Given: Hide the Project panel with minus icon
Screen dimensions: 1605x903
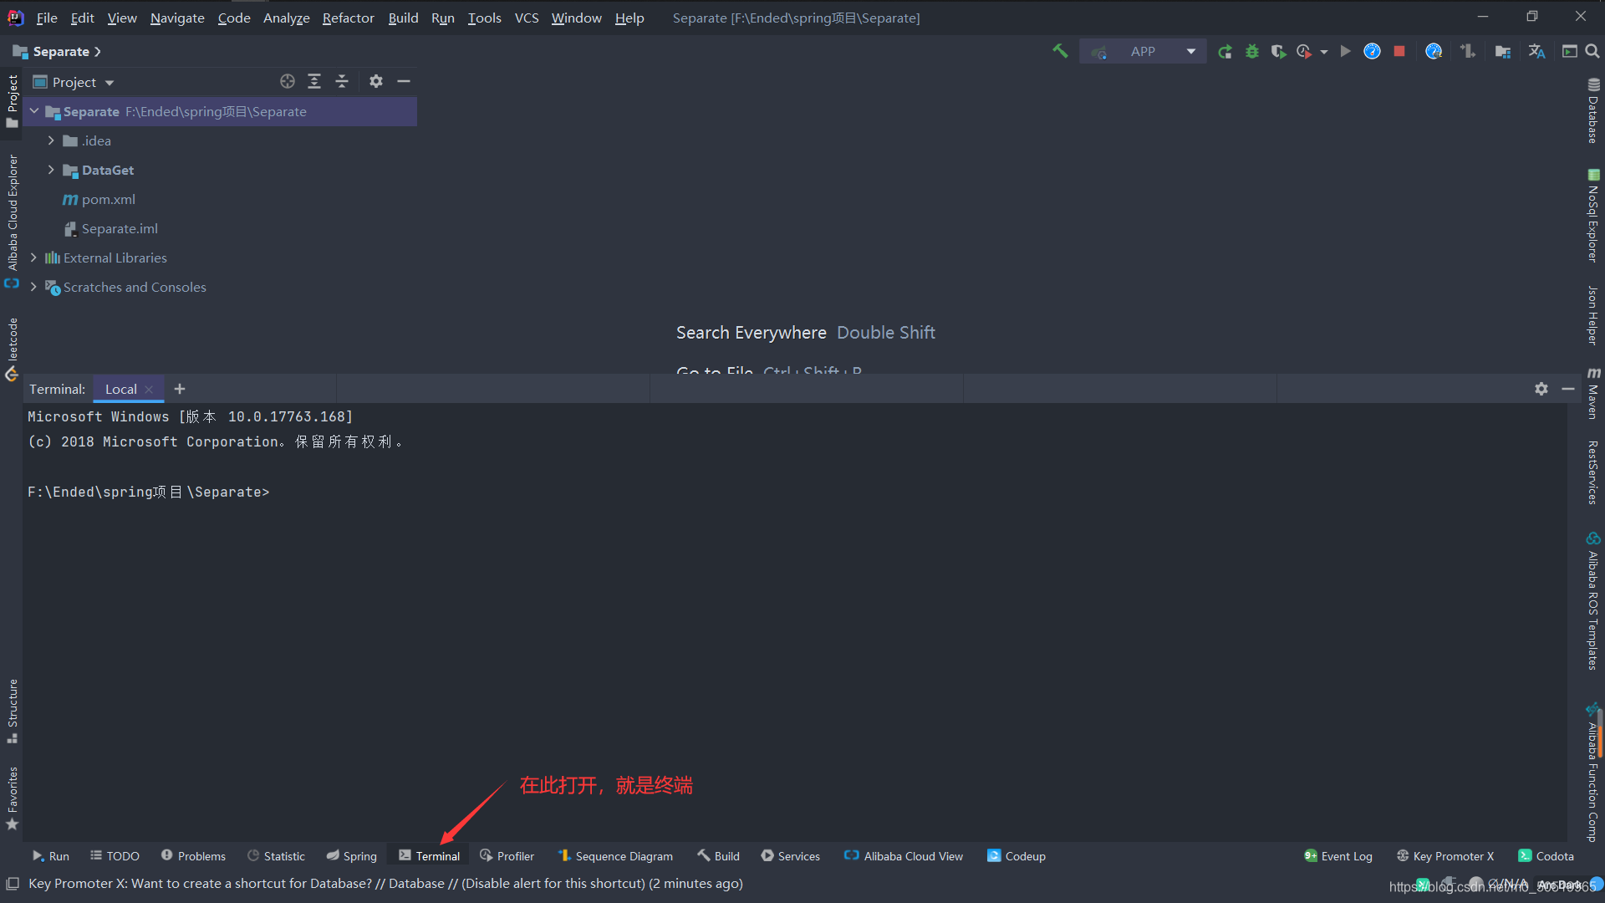Looking at the screenshot, I should (x=404, y=81).
